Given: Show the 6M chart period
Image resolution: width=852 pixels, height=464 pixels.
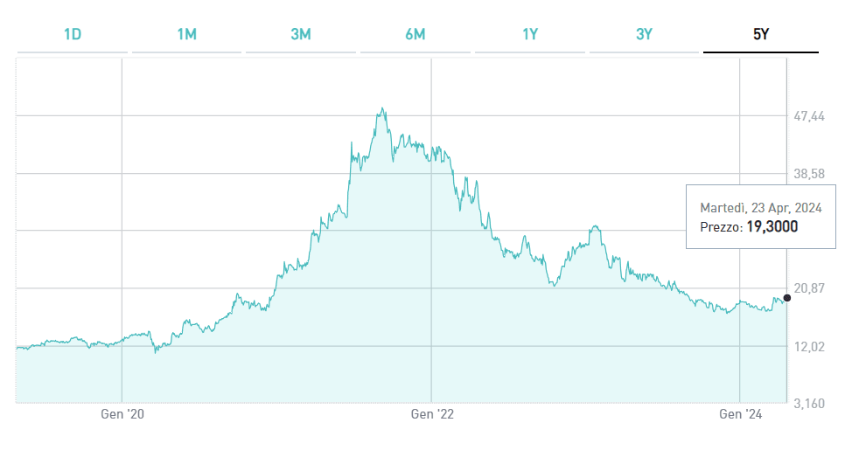Looking at the screenshot, I should pos(416,35).
